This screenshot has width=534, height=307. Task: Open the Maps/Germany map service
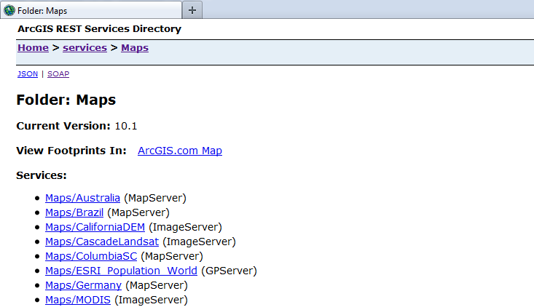pyautogui.click(x=83, y=285)
